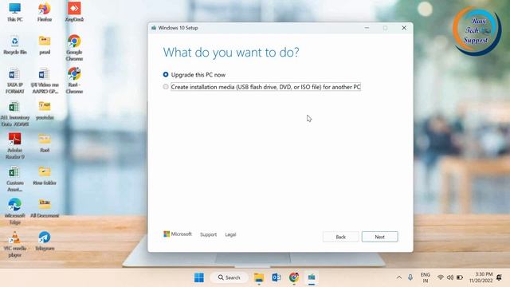Image resolution: width=510 pixels, height=287 pixels.
Task: Show hidden system tray icons
Action: tap(399, 277)
